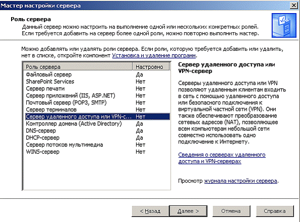Click the Роль сервера heading text
300x222 pixels.
[x=31, y=19]
